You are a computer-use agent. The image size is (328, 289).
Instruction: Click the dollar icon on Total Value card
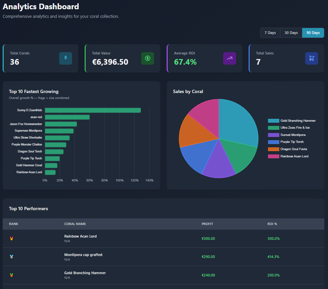[147, 58]
